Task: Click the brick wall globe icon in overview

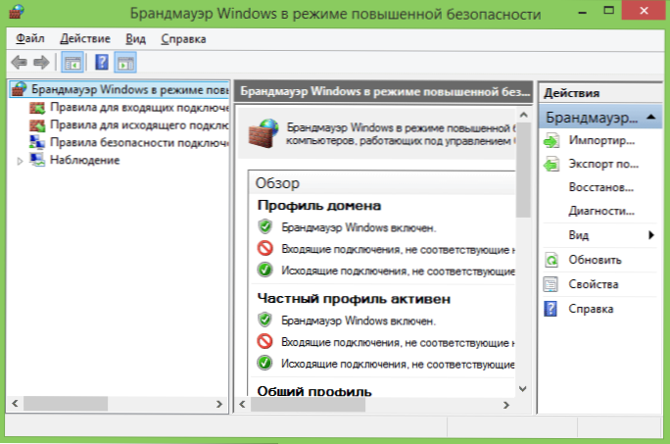Action: coord(263,133)
